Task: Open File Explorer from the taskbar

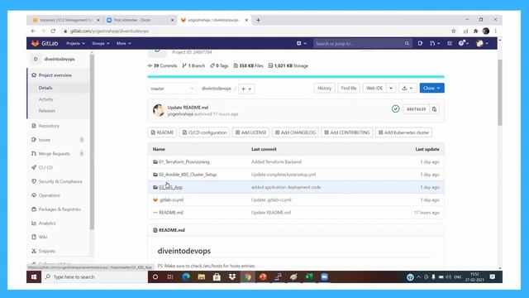Action: tap(202, 276)
